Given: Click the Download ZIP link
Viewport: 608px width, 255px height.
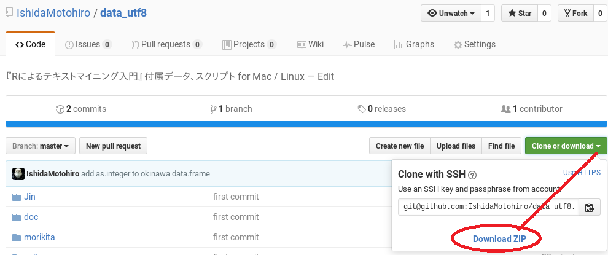Looking at the screenshot, I should 499,238.
